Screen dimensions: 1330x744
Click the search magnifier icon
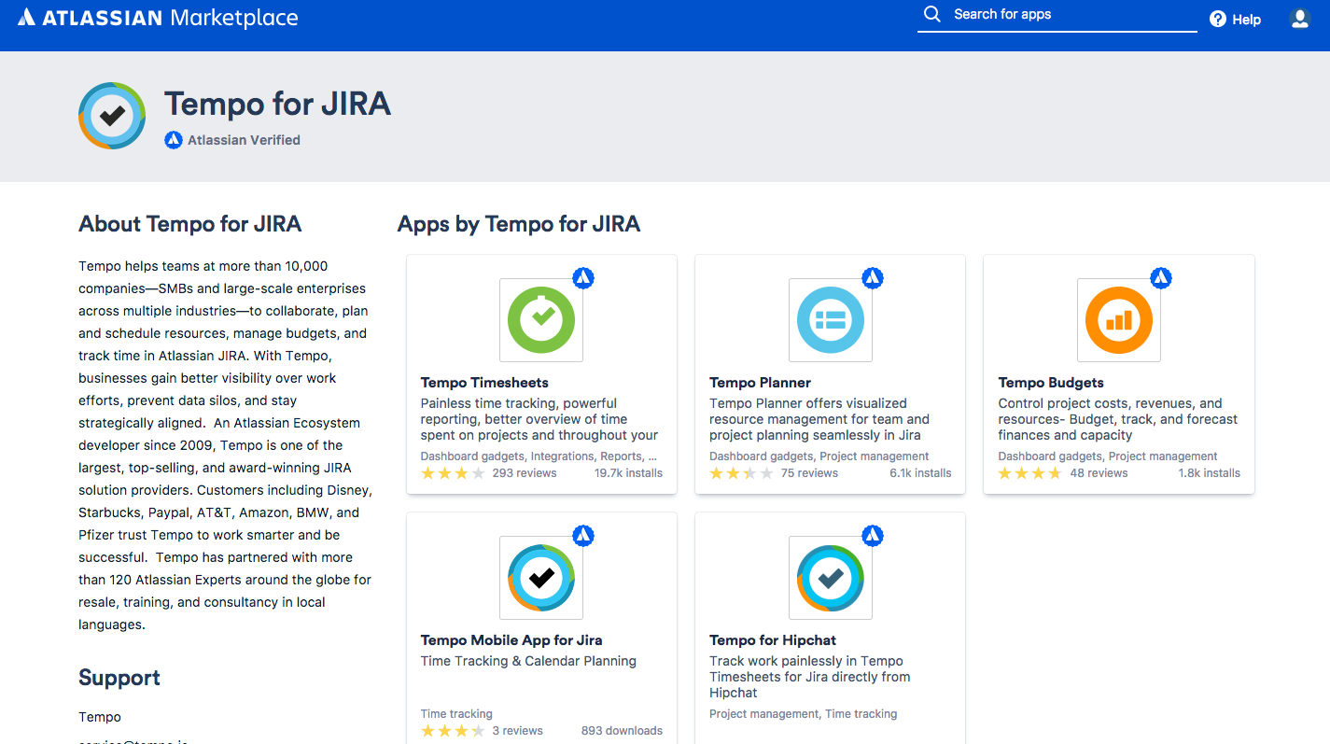(x=931, y=14)
